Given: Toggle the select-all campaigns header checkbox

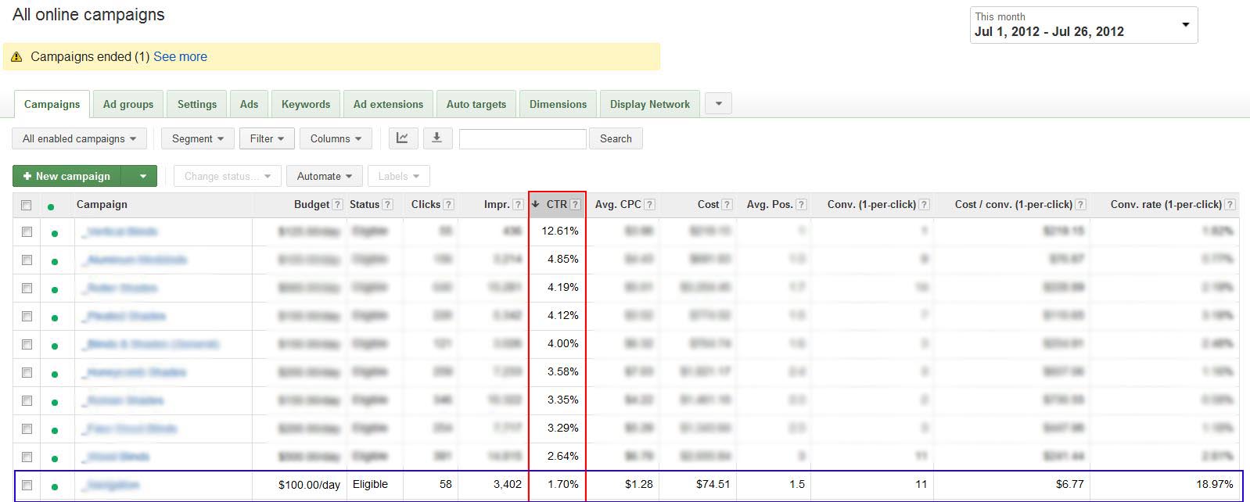Looking at the screenshot, I should tap(27, 205).
